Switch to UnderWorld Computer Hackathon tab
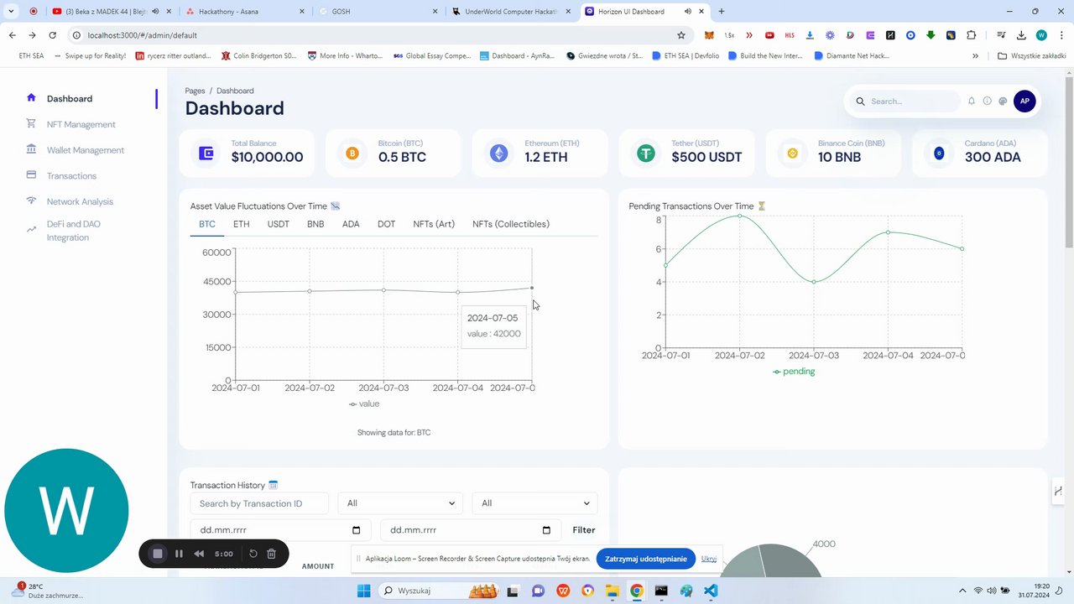Image resolution: width=1074 pixels, height=604 pixels. [x=511, y=12]
